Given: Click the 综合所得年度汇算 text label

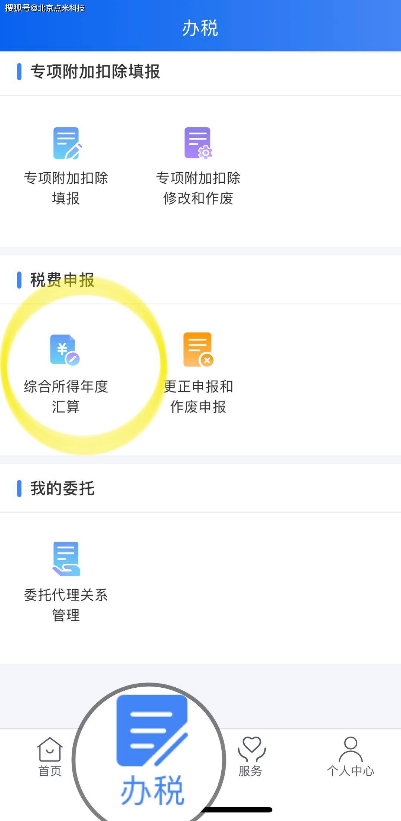Looking at the screenshot, I should (66, 397).
